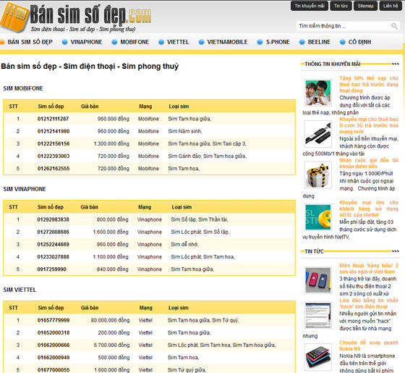This screenshot has height=373, width=405.
Task: Click Sim Năm sinh type label
Action: [x=185, y=131]
